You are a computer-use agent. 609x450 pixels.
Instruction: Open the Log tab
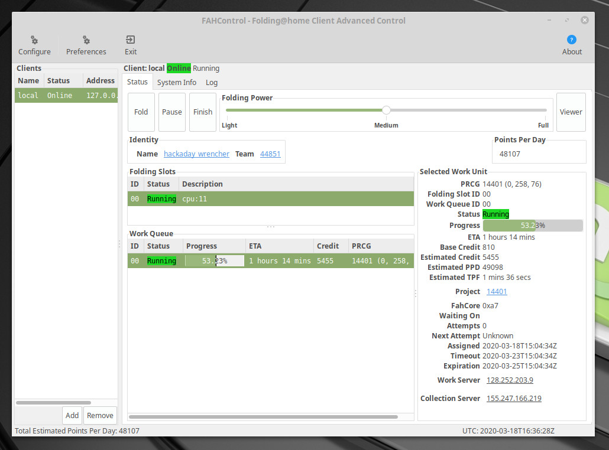click(x=212, y=82)
